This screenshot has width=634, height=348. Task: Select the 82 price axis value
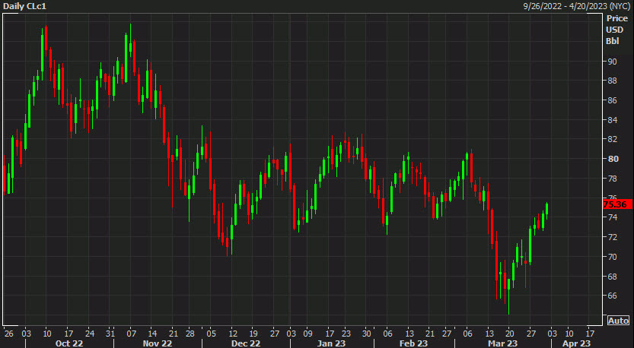tap(613, 140)
